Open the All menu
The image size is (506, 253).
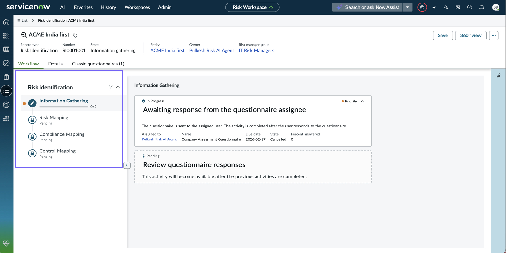[63, 7]
